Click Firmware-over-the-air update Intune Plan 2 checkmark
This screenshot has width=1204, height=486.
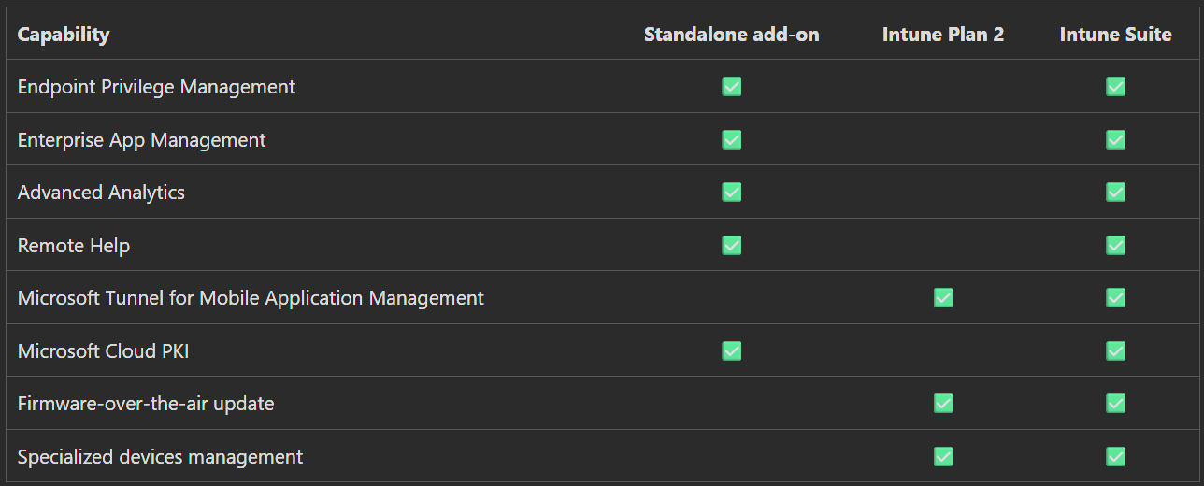click(943, 403)
